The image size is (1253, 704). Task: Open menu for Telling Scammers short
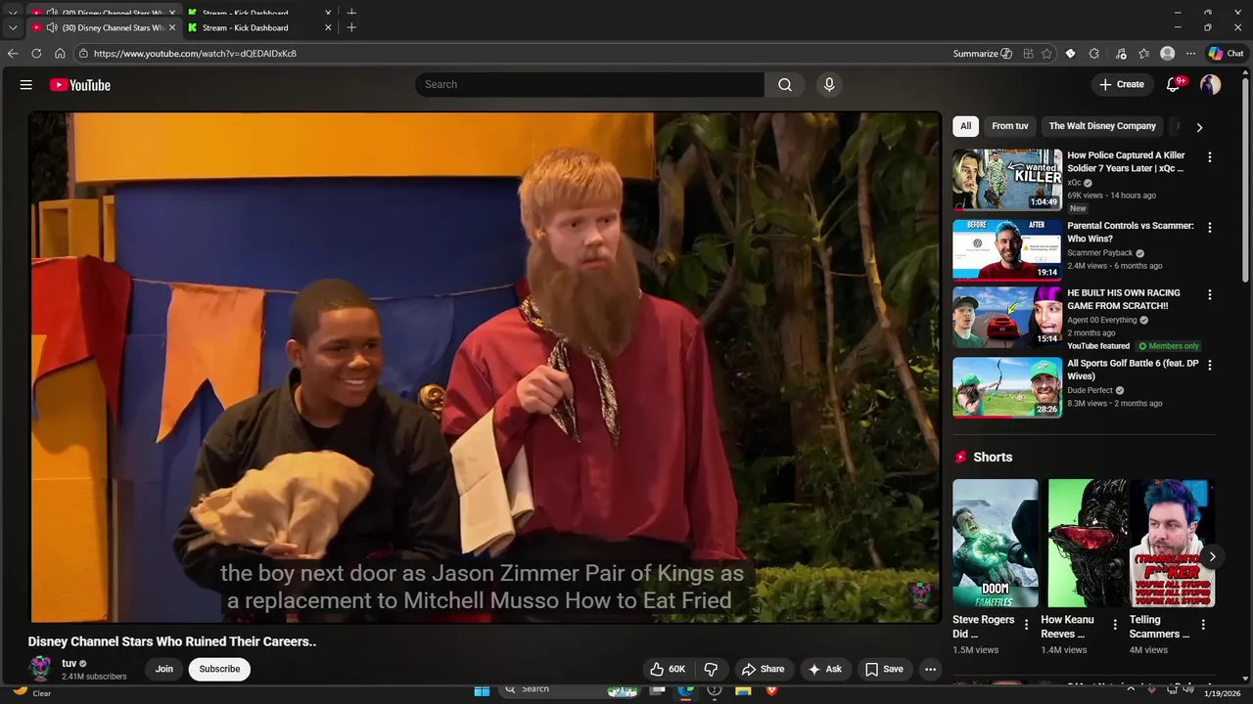pos(1203,625)
